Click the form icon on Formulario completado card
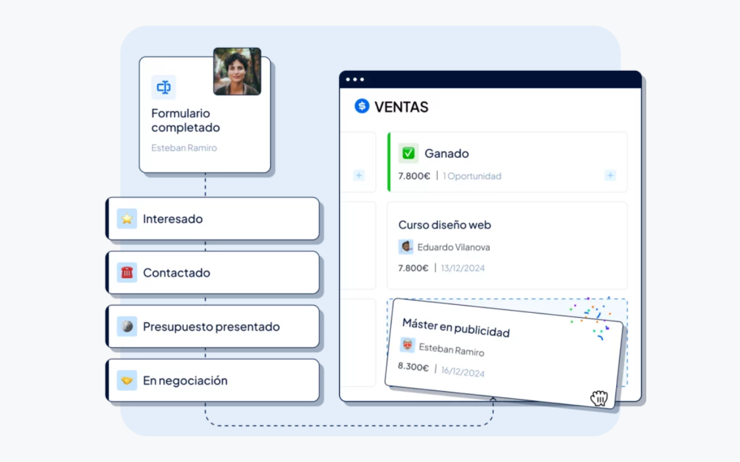 tap(163, 87)
